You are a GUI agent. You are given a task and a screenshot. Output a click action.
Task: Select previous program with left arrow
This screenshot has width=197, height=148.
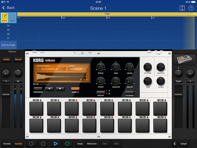49,89
